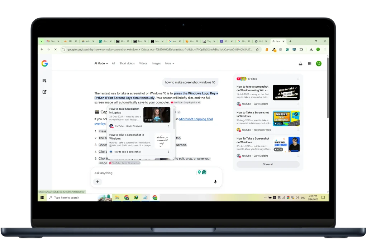Show hidden system tray icons
The height and width of the screenshot is (239, 367).
(265, 197)
